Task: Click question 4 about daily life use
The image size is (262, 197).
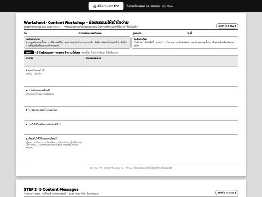Action: (x=54, y=127)
